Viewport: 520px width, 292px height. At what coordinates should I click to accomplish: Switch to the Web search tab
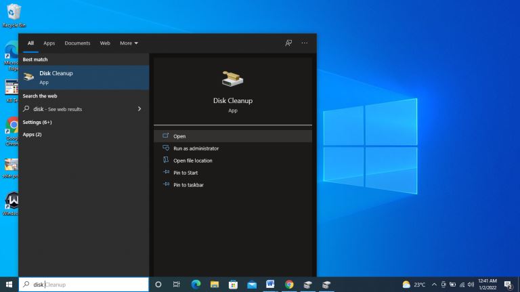click(105, 43)
